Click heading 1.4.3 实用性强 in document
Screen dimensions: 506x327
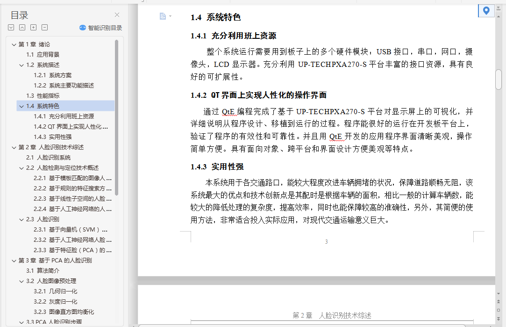click(217, 167)
